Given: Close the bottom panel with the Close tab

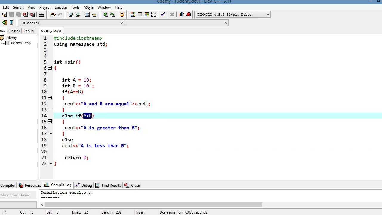Looking at the screenshot, I should (132, 185).
